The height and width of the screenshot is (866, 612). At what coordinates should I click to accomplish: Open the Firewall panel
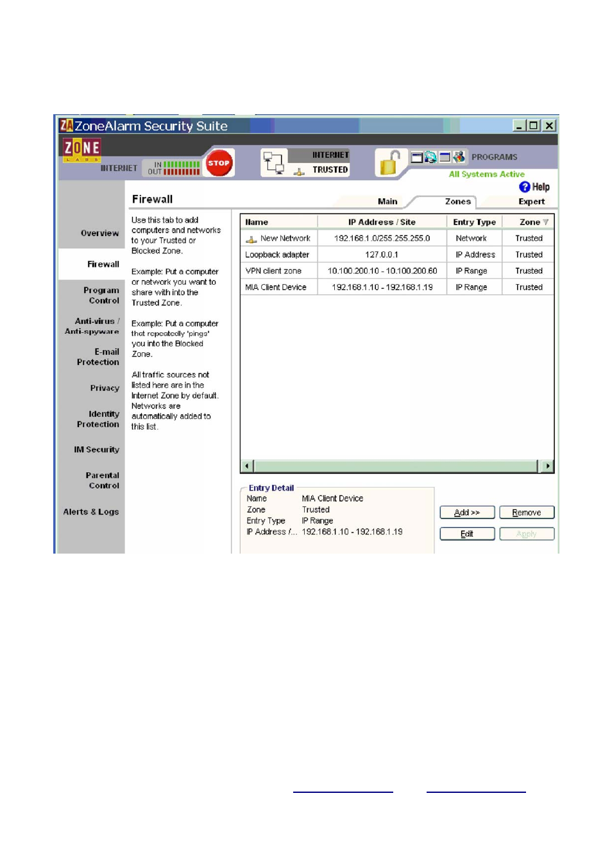coord(103,264)
